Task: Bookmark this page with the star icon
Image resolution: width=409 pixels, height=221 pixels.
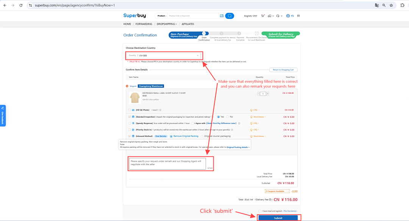Action: (391, 5)
